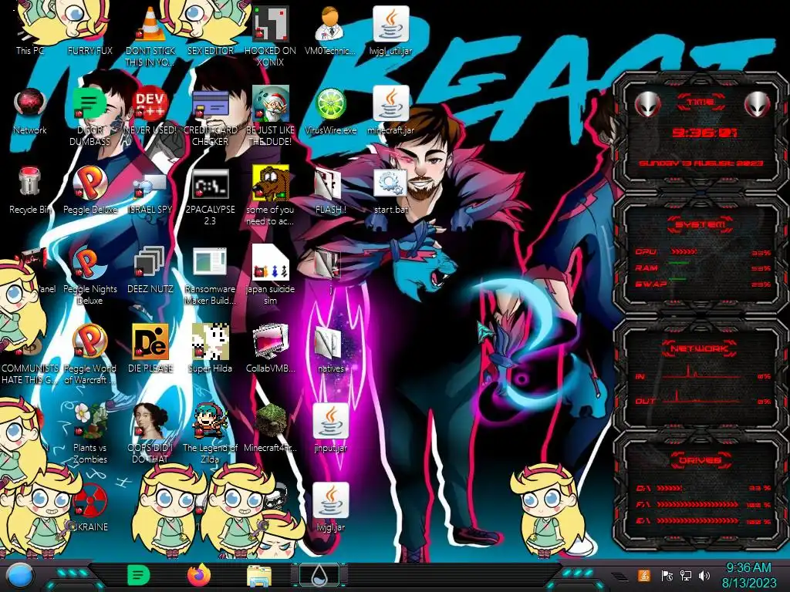Select the lwjgl_util.jar Java file

(390, 30)
